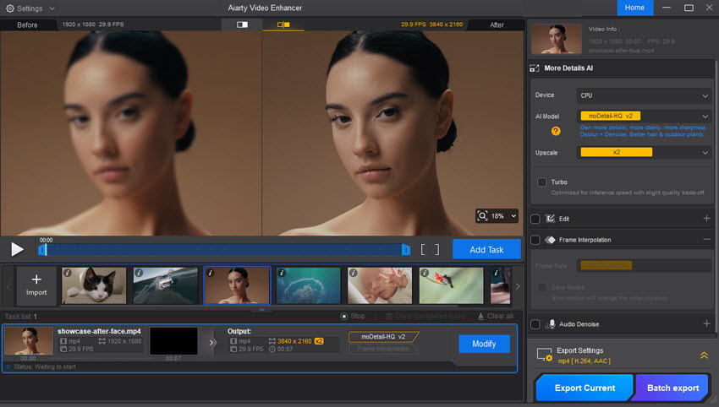The width and height of the screenshot is (719, 407).
Task: Open the Upscale x2 dropdown
Action: point(644,153)
